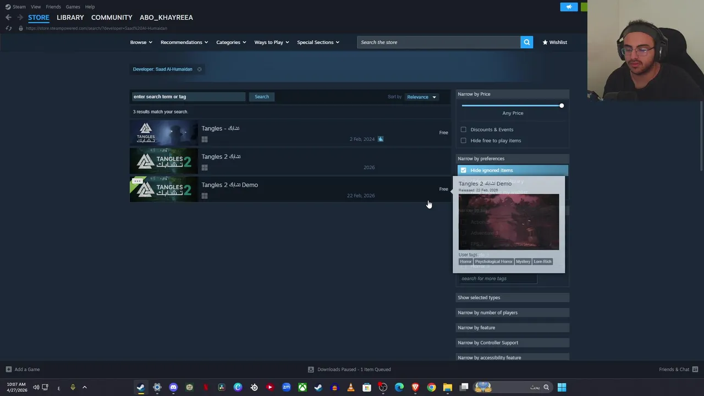Screen dimensions: 704x396
Task: Click the search for more tags field
Action: pyautogui.click(x=498, y=279)
